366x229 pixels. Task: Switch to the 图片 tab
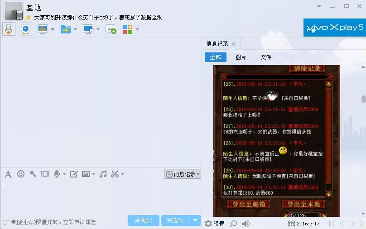pyautogui.click(x=241, y=57)
